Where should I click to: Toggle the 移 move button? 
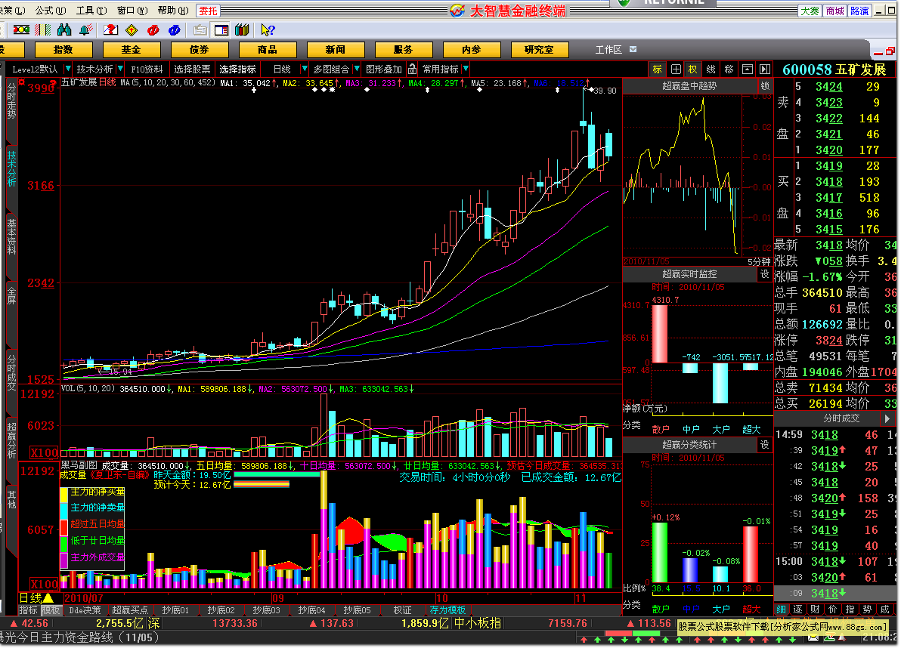[729, 69]
